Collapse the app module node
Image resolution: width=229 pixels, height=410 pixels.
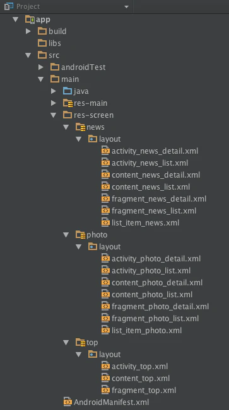(16, 20)
